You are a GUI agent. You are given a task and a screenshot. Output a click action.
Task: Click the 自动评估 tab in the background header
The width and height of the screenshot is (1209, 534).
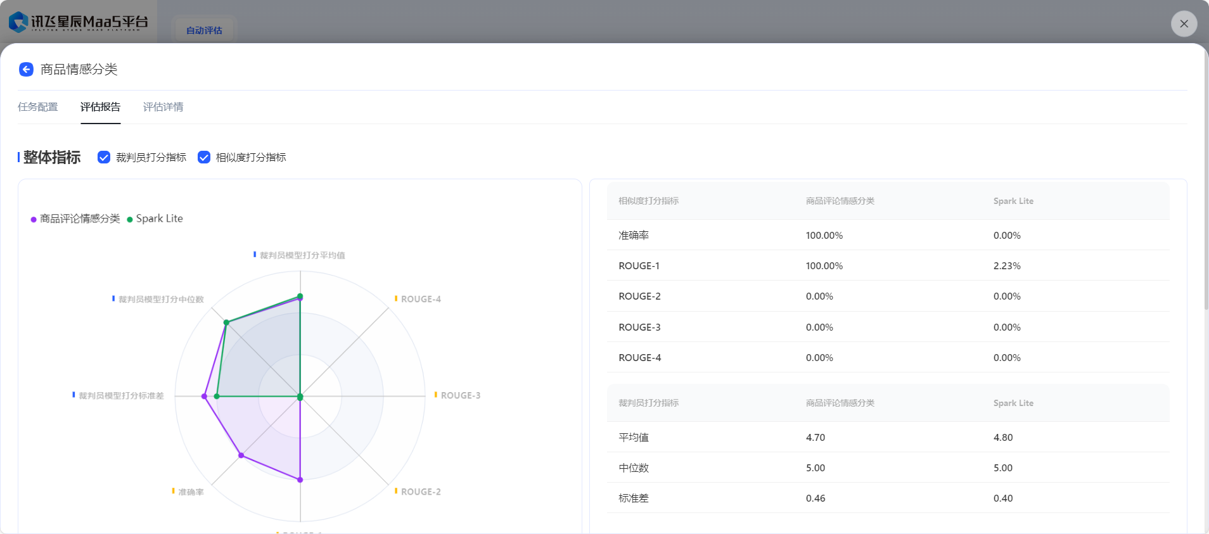(204, 30)
